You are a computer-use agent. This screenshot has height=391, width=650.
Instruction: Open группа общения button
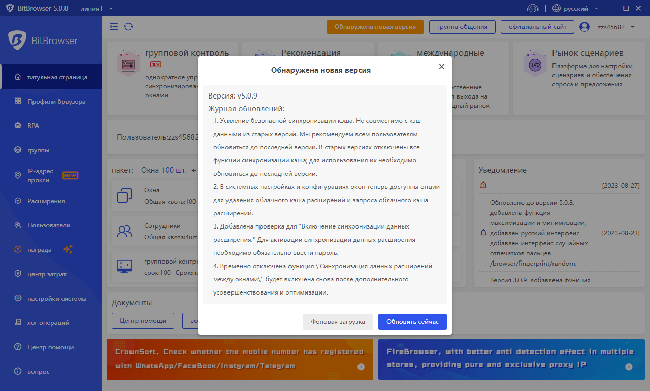point(462,27)
